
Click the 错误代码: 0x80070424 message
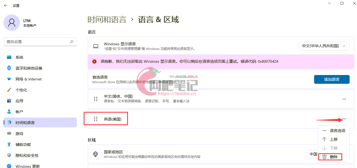[x=259, y=62]
